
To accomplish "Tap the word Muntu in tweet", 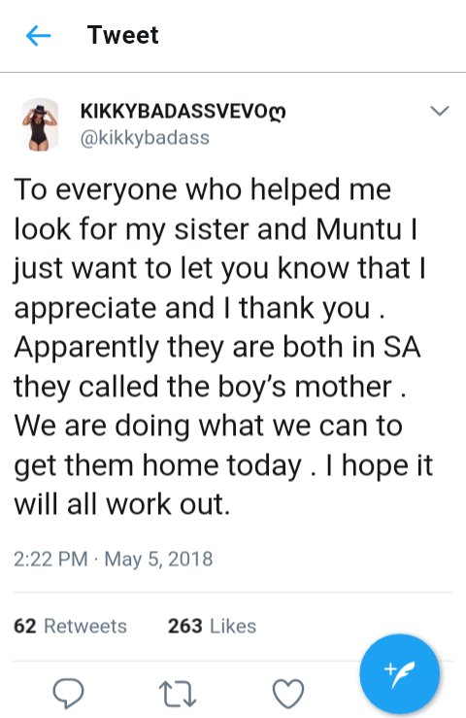I will pyautogui.click(x=359, y=229).
